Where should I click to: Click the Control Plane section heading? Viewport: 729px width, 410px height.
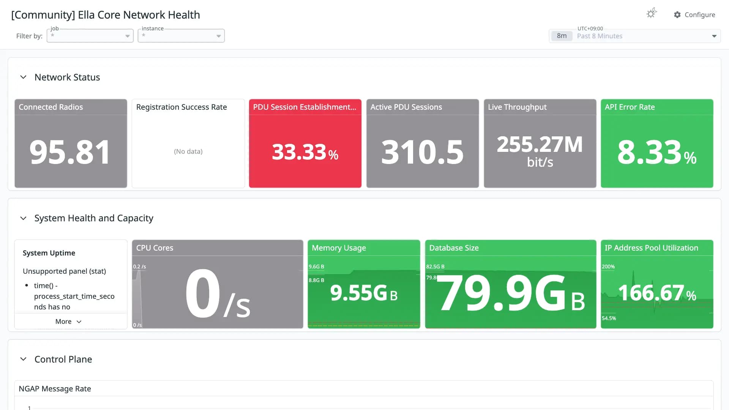(63, 359)
